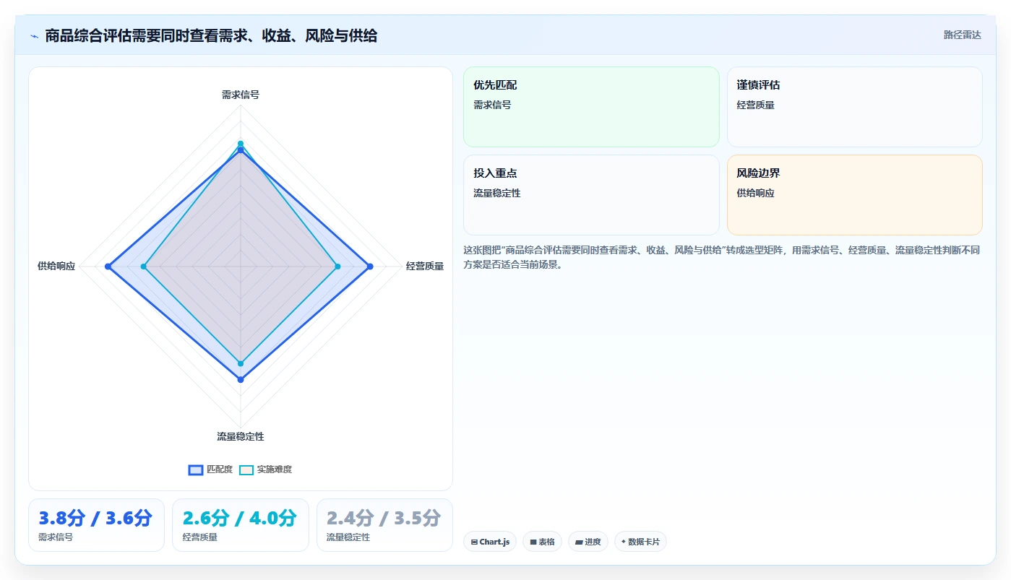Click the Chart.js chip icon

(474, 542)
